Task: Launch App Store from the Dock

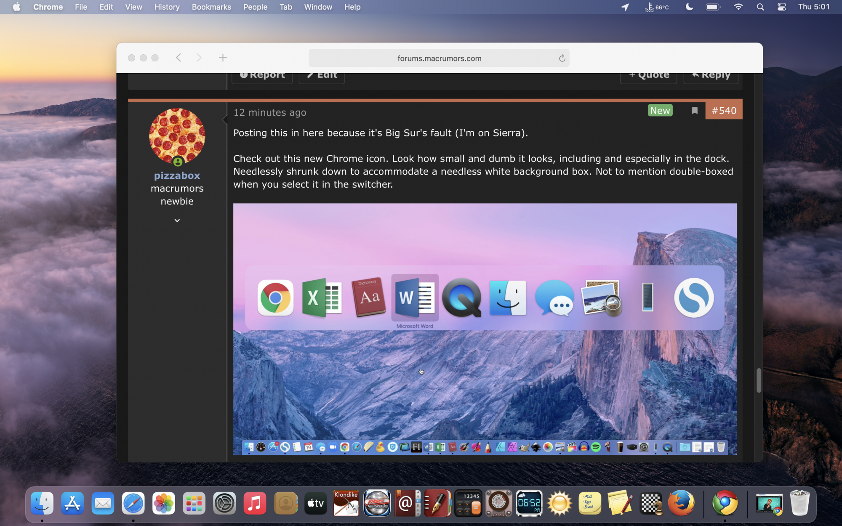Action: (72, 503)
